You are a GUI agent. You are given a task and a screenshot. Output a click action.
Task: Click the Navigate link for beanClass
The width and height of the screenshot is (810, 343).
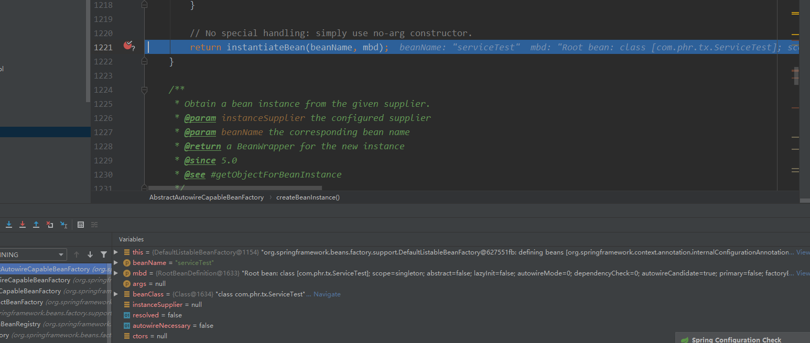(327, 294)
